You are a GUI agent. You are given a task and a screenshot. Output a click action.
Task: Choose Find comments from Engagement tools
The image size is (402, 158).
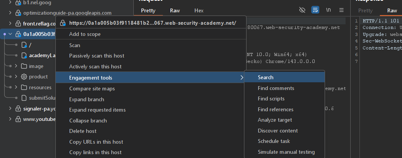coord(276,88)
